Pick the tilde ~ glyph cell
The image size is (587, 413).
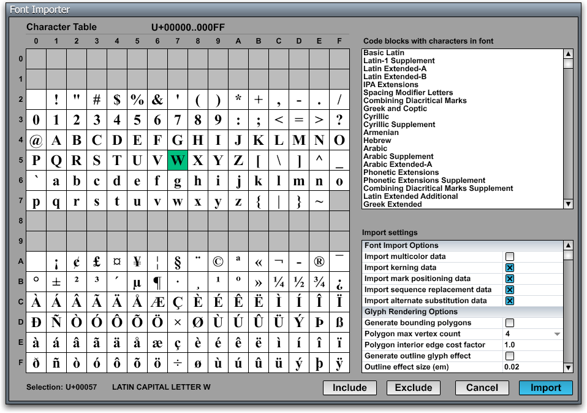pos(319,201)
